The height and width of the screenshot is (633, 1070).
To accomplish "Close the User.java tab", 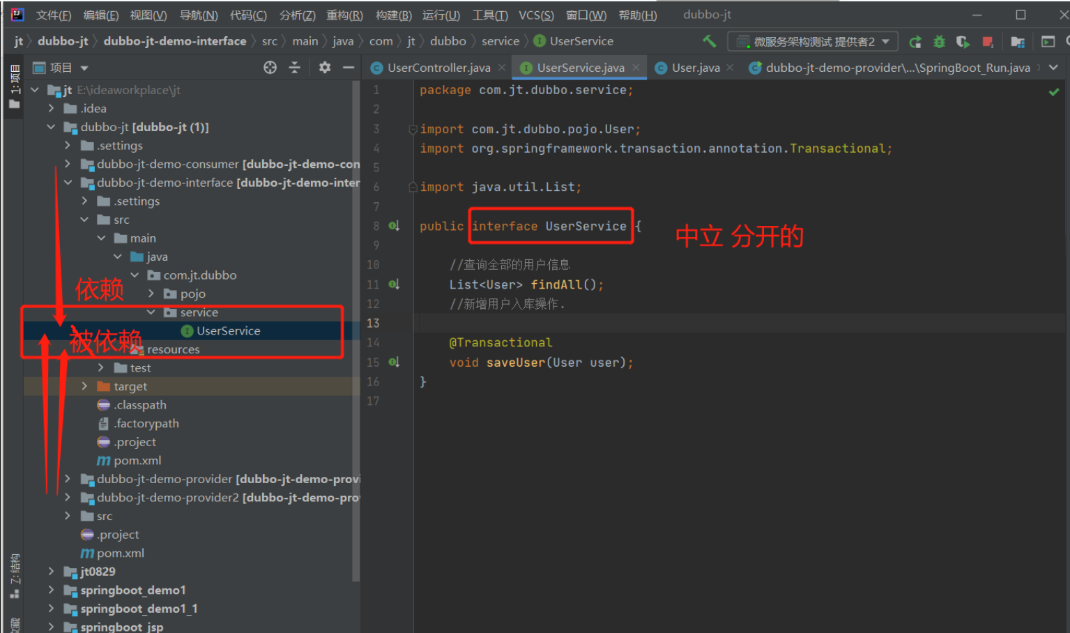I will coord(730,68).
